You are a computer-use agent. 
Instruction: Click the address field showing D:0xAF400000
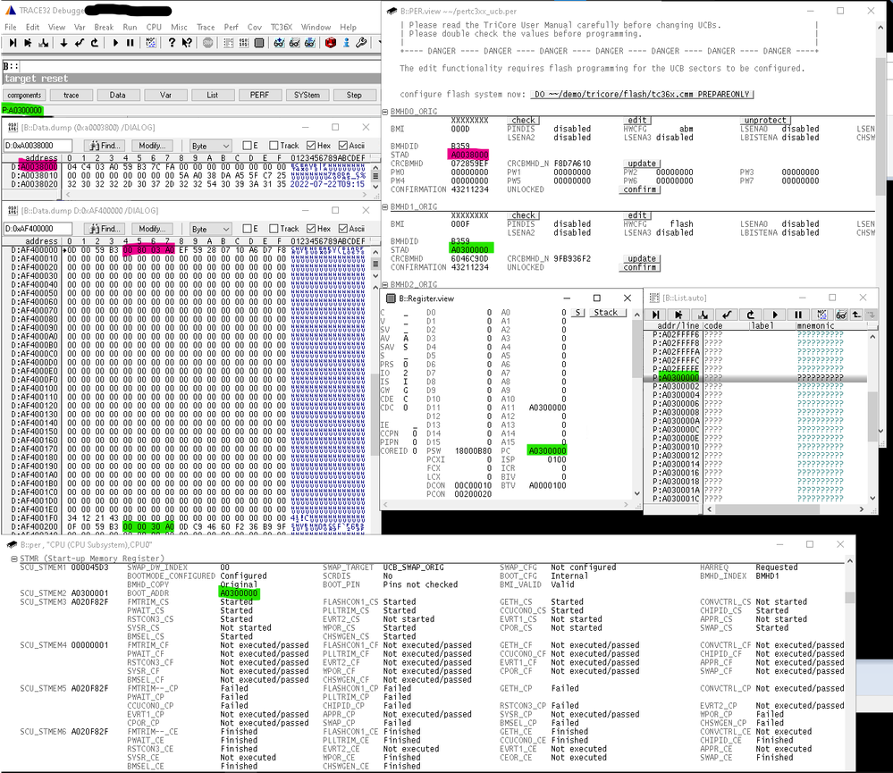pyautogui.click(x=38, y=228)
